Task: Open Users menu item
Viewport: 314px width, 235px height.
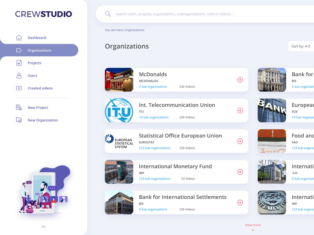Action: [32, 76]
